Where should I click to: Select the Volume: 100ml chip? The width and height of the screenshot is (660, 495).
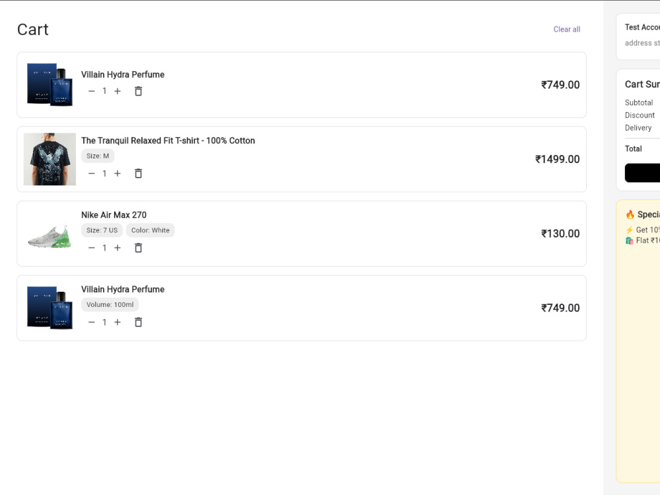coord(110,305)
